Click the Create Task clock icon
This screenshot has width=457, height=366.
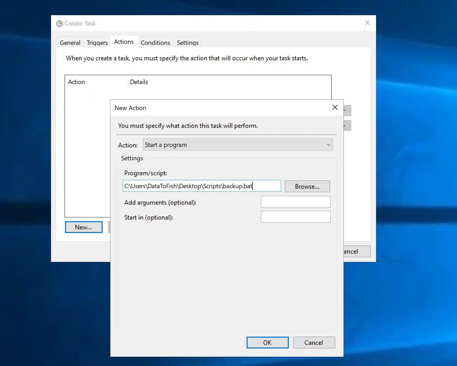point(60,24)
